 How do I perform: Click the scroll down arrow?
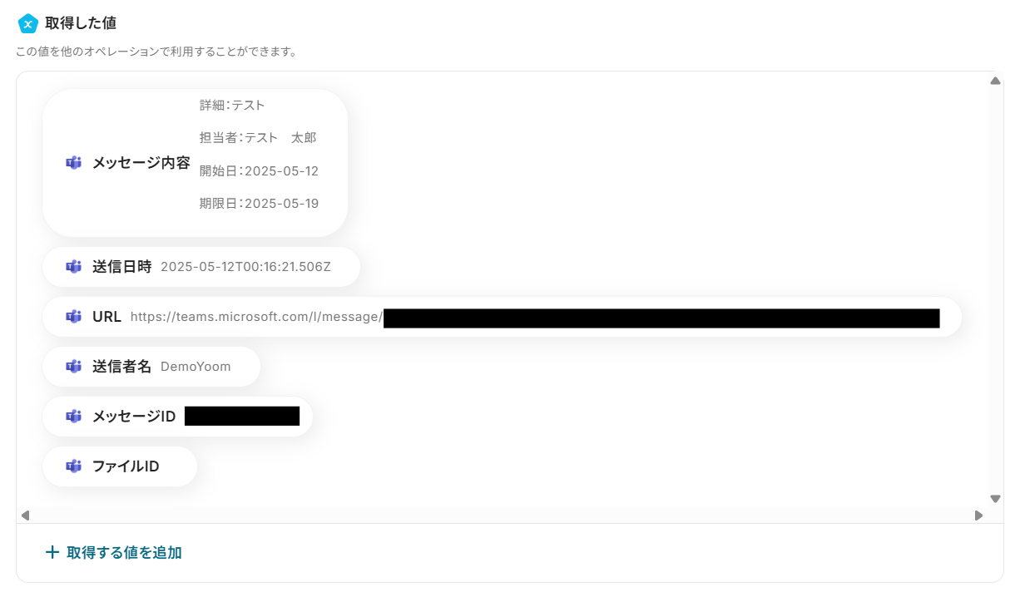(995, 499)
